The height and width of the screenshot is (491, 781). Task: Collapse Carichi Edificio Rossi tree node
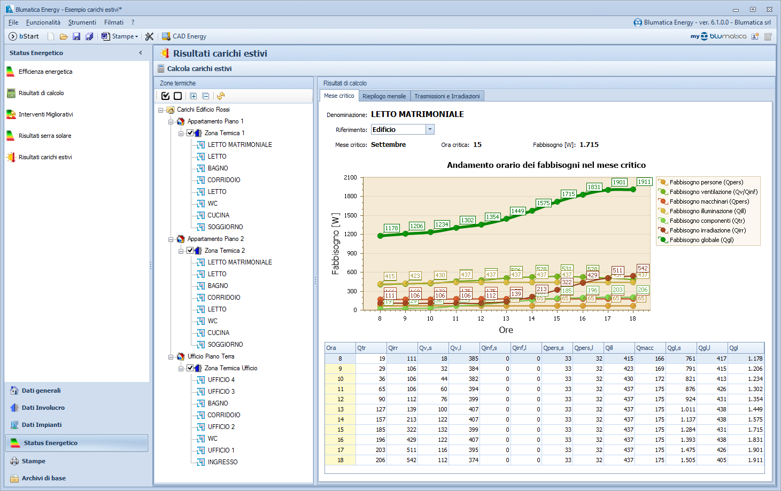click(160, 110)
